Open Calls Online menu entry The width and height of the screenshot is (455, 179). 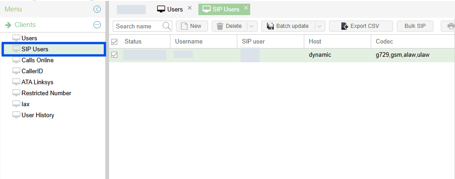point(38,60)
